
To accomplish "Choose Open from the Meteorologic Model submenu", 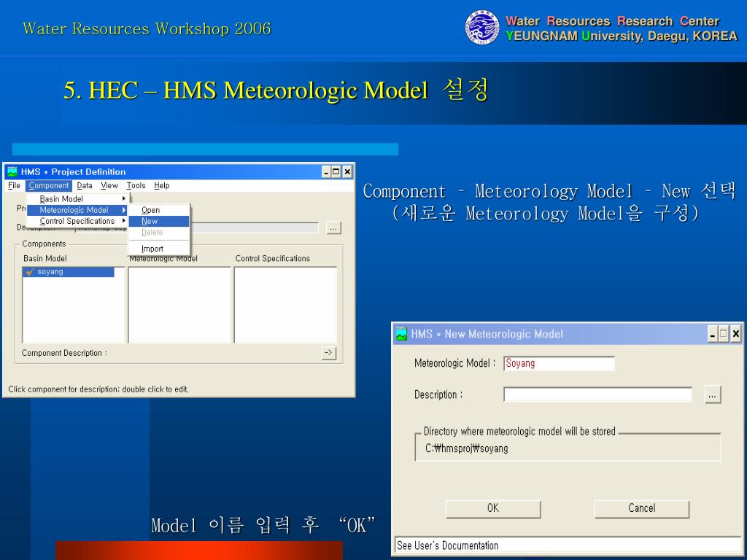I will (159, 210).
